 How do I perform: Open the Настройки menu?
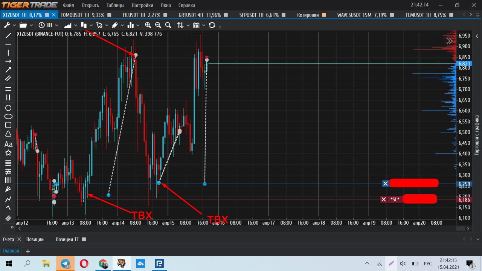point(143,5)
